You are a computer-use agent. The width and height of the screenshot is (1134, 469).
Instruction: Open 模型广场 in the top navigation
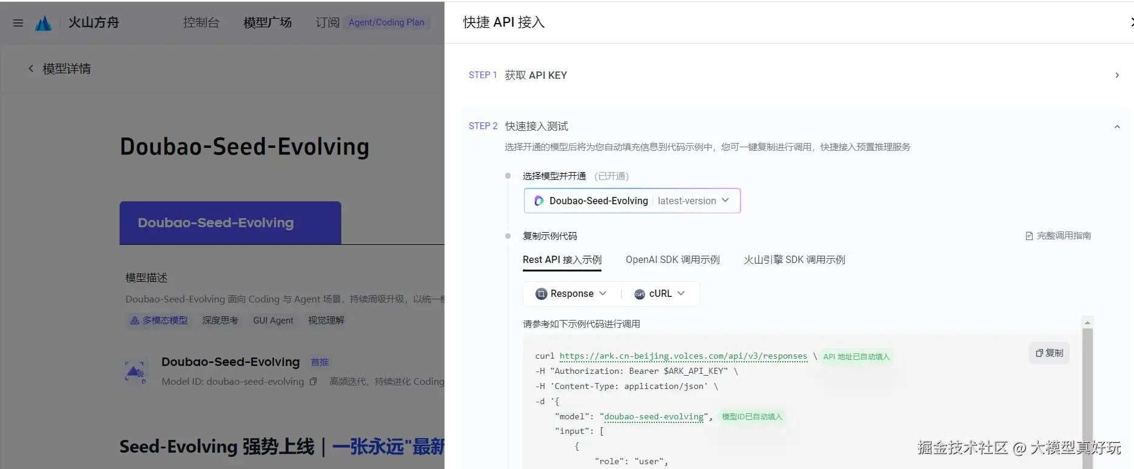(267, 23)
